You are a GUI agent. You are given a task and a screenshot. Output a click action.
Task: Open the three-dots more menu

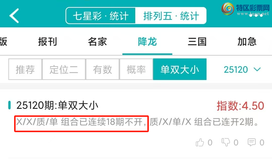[256, 16]
